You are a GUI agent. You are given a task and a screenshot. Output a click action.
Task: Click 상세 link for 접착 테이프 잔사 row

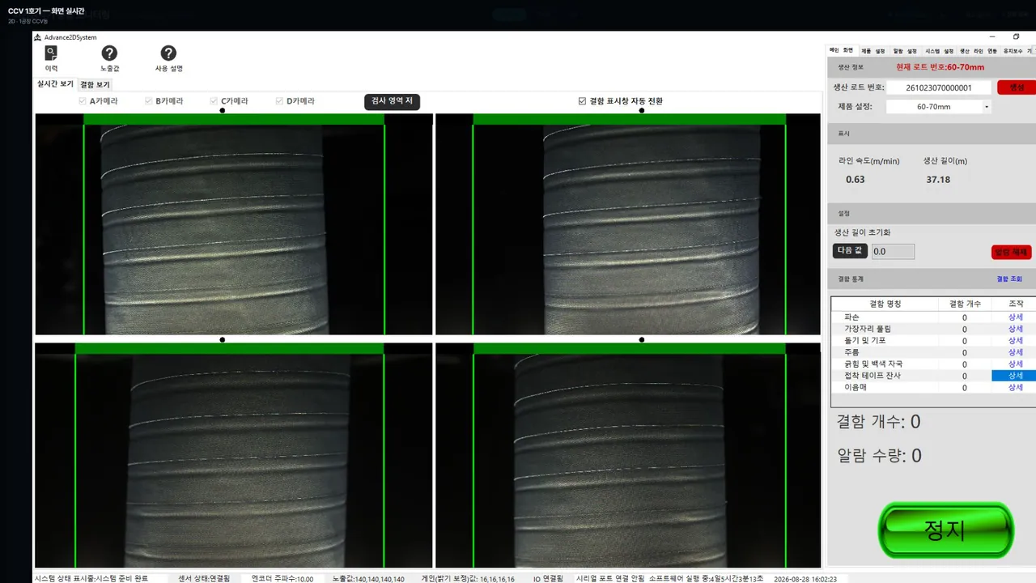point(1015,376)
